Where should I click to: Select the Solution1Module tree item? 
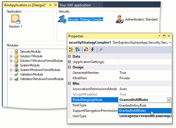31,56
